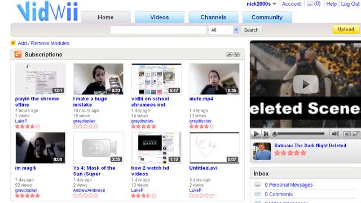Click the yellow Add / Remove Modules icon

pos(13,43)
